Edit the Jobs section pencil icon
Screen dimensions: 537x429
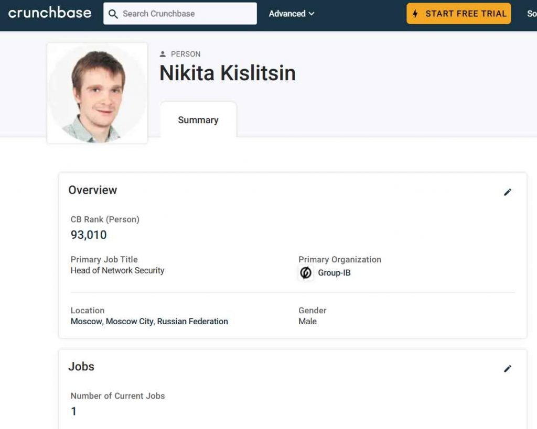tap(508, 369)
